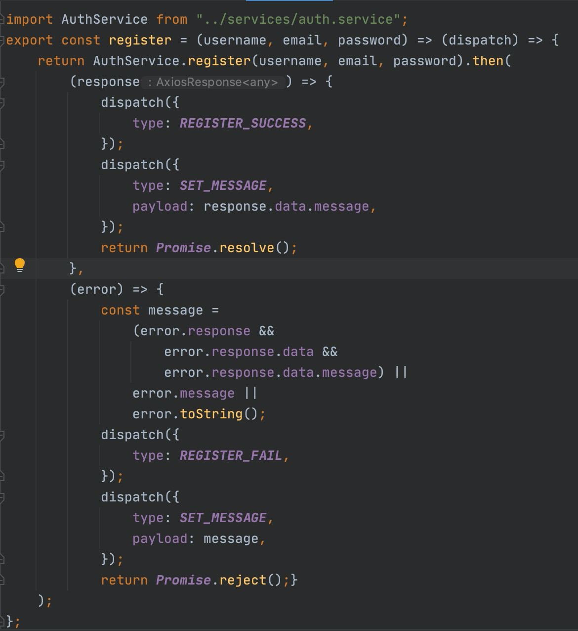Click the "export" keyword
This screenshot has width=578, height=631.
[29, 40]
